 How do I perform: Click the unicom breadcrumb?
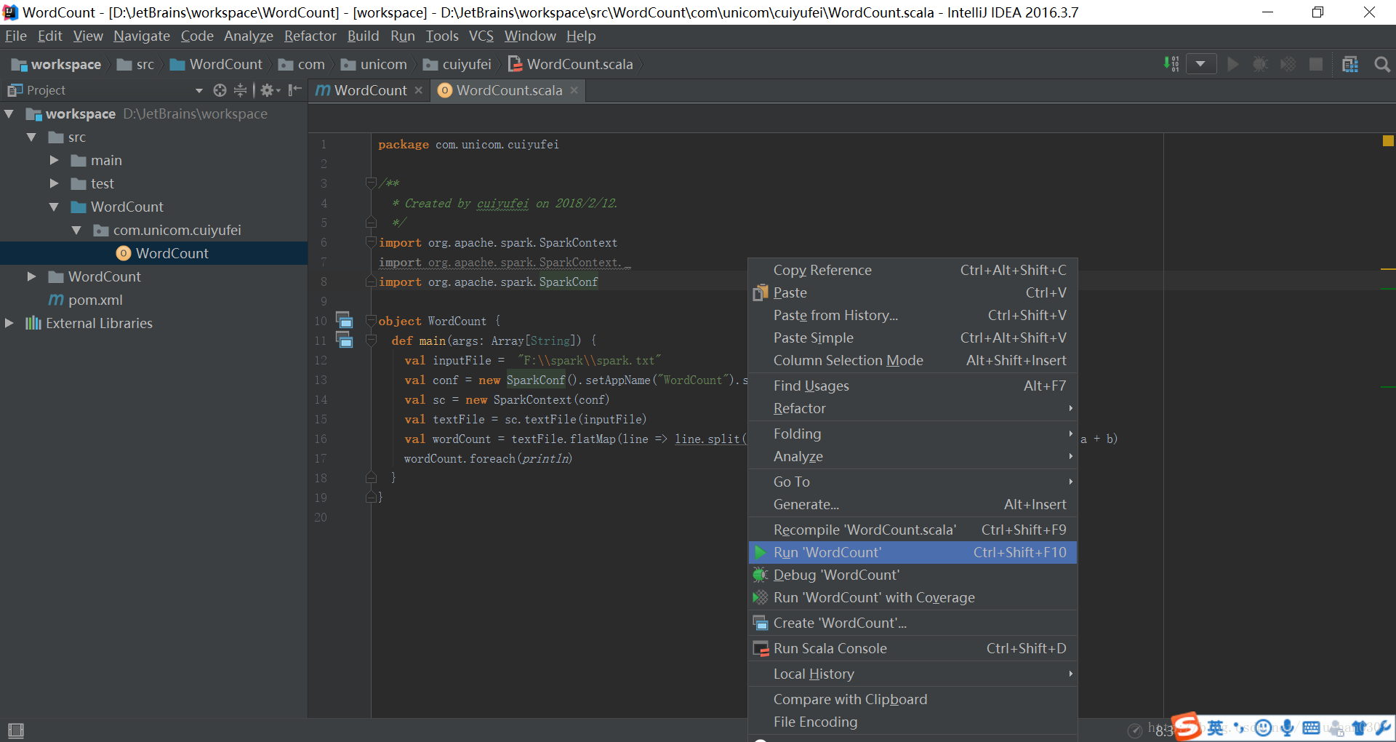374,64
